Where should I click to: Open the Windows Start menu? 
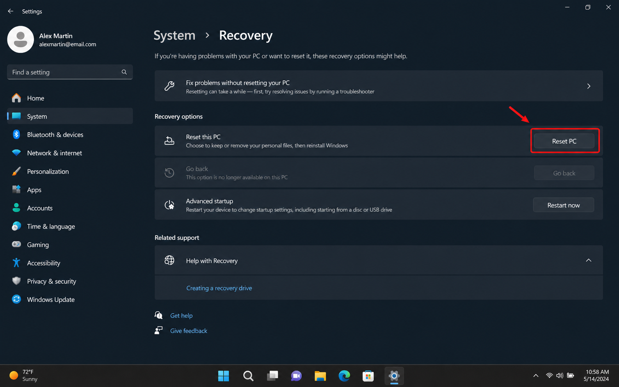224,376
